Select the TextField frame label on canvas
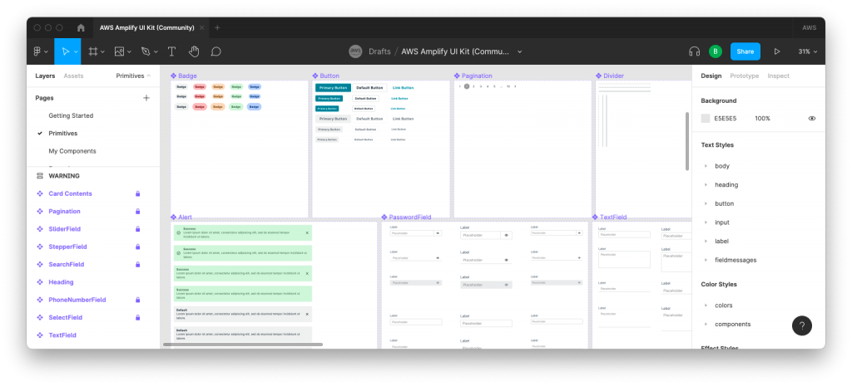The image size is (852, 386). pyautogui.click(x=613, y=217)
